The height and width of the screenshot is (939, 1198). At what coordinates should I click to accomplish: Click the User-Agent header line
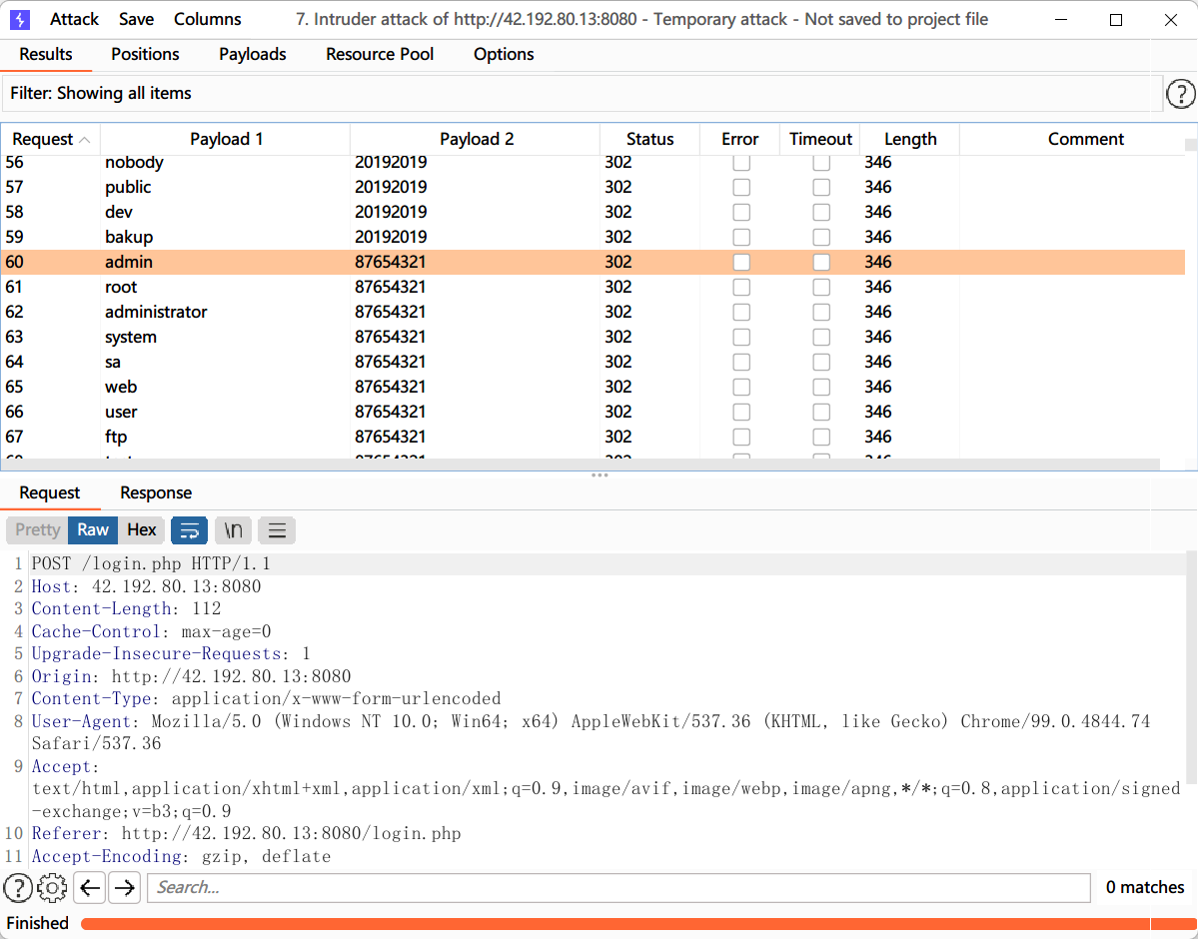pyautogui.click(x=591, y=732)
